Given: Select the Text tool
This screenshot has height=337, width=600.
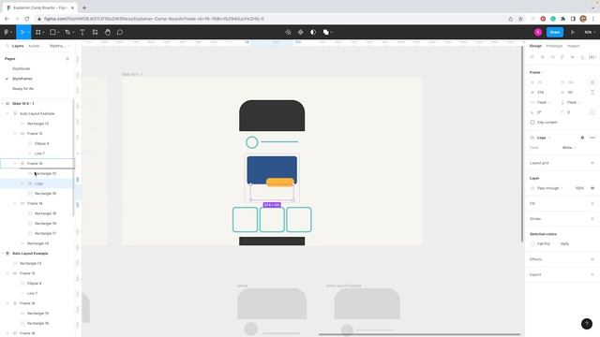Looking at the screenshot, I should pos(82,32).
